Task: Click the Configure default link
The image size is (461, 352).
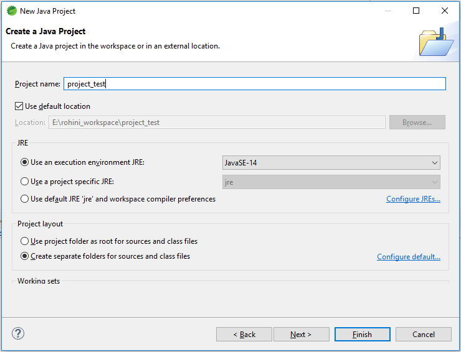Action: point(408,257)
